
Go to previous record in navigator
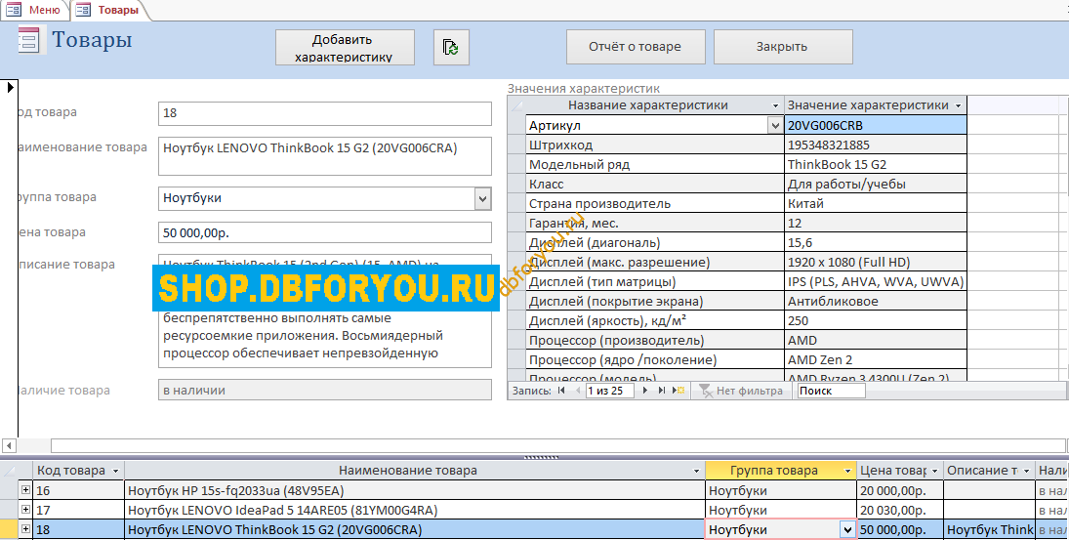tap(577, 391)
